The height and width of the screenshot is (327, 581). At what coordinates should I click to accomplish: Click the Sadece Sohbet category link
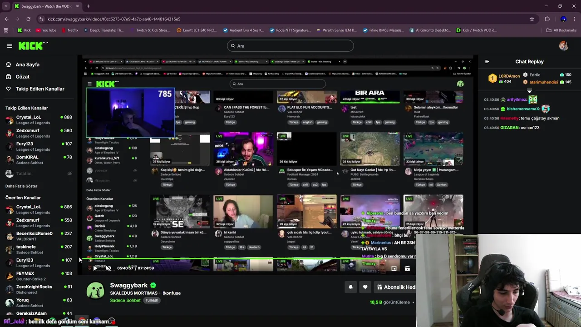(x=125, y=301)
